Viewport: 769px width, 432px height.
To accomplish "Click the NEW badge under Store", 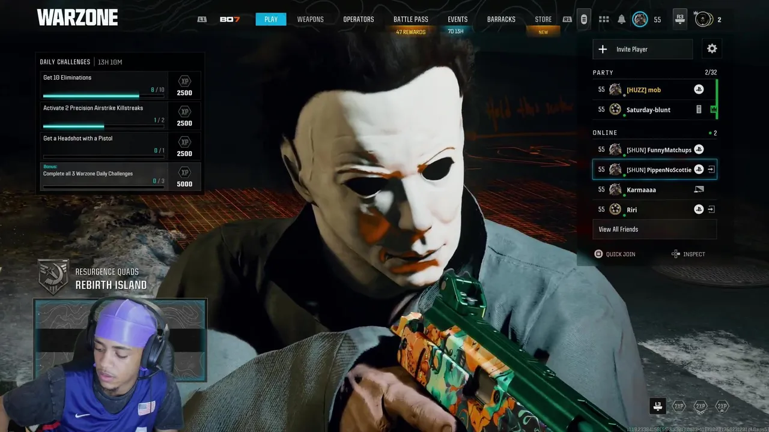I will pos(543,32).
